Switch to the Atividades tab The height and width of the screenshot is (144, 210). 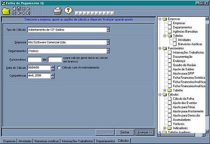tap(25, 141)
